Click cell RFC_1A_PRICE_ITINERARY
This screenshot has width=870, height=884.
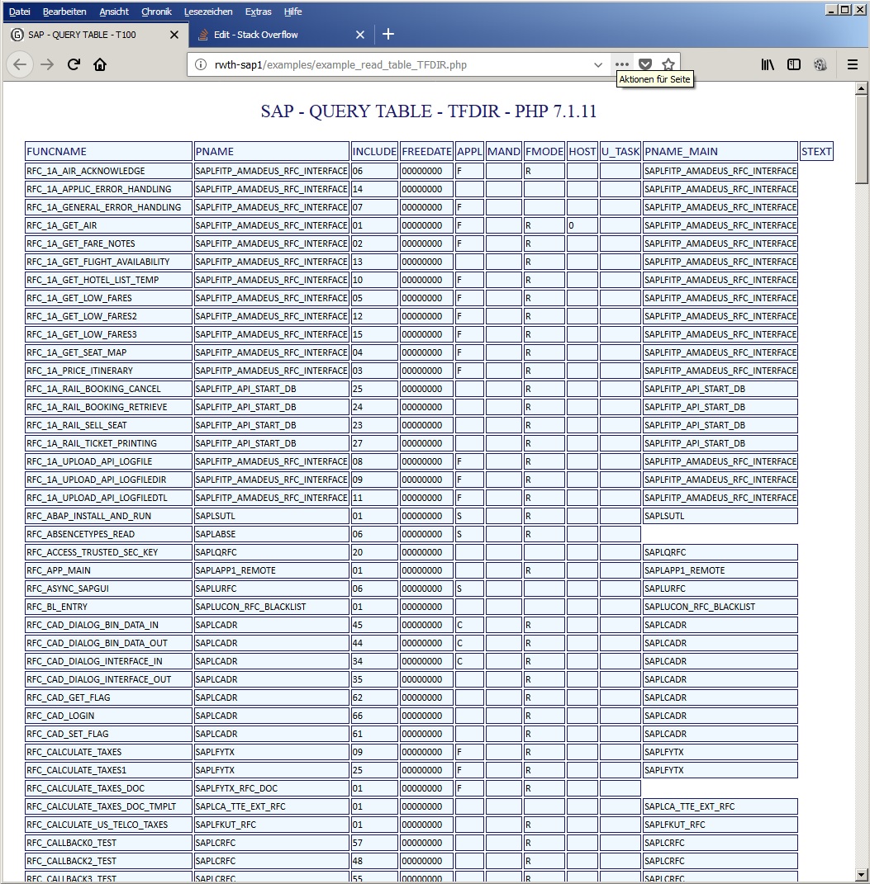coord(108,371)
